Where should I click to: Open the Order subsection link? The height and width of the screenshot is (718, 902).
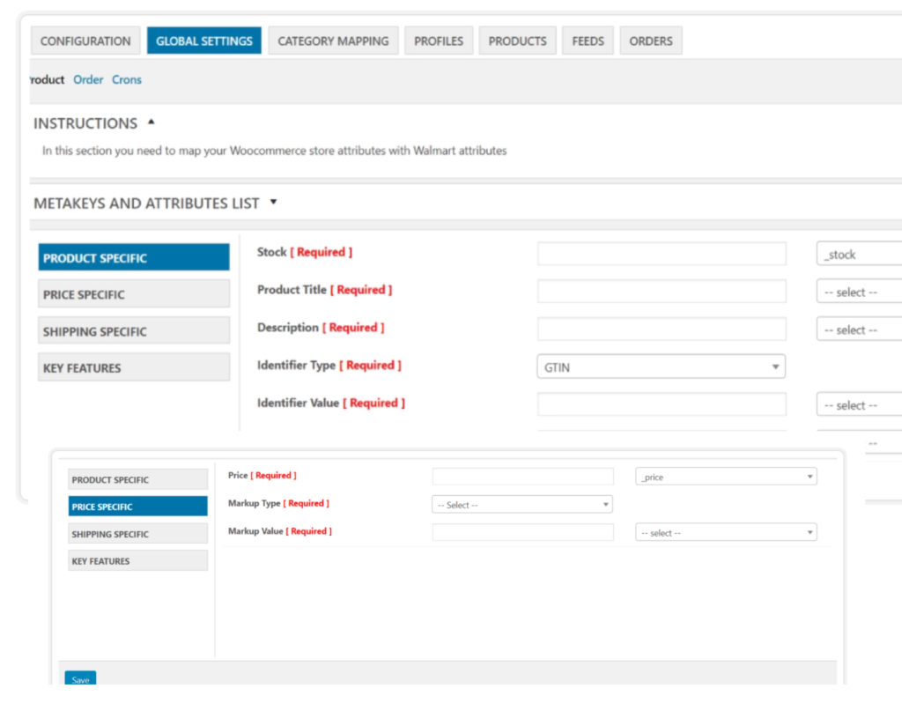pyautogui.click(x=88, y=79)
